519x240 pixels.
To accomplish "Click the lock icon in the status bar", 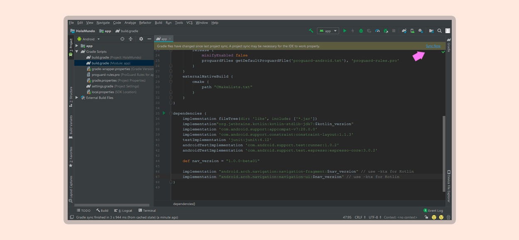I will 426,217.
